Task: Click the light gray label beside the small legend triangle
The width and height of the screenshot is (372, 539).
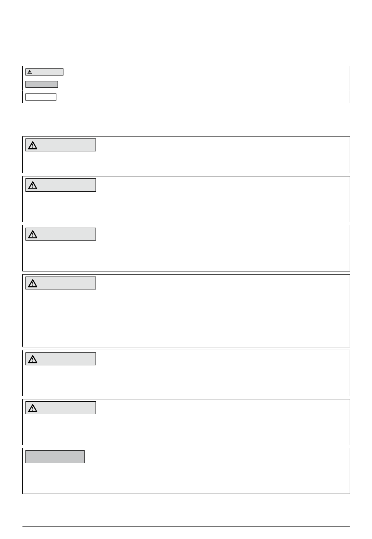Action: click(x=48, y=72)
